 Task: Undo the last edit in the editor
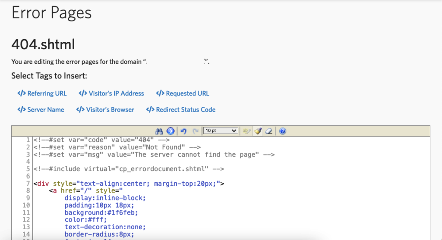click(183, 131)
